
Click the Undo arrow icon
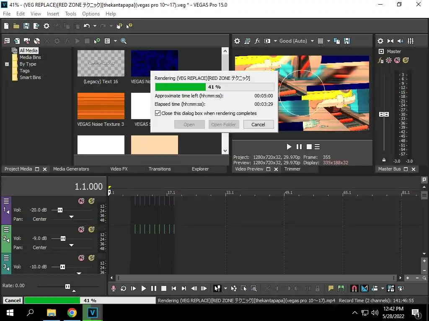point(87,26)
